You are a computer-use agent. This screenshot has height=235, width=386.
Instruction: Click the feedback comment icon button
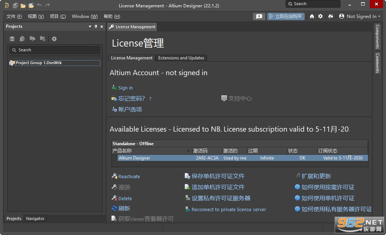[259, 16]
